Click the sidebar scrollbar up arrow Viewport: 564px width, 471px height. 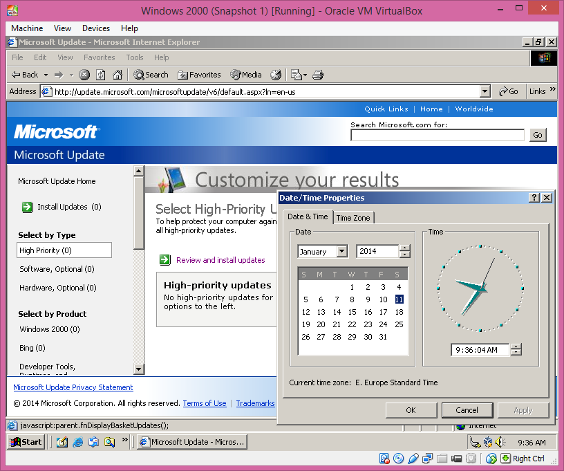pyautogui.click(x=138, y=171)
